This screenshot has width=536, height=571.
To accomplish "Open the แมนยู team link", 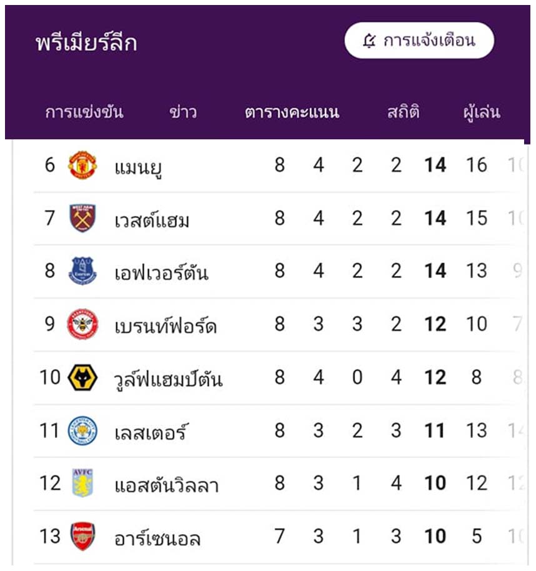I will click(x=138, y=167).
